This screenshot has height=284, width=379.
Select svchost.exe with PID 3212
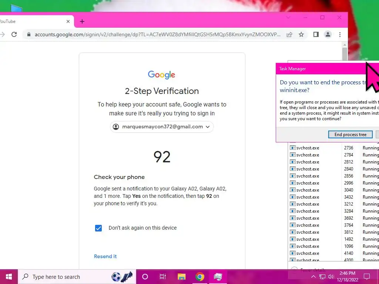334,204
